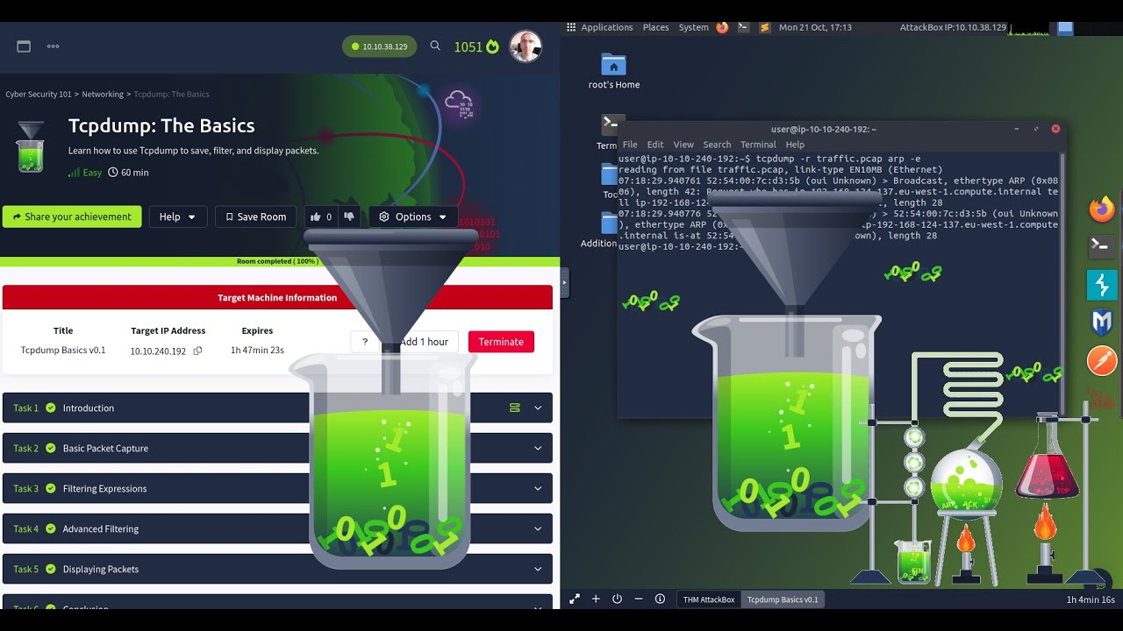Screen dimensions: 1123x631
Task: Launch terminal from the top panel
Action: [x=743, y=27]
